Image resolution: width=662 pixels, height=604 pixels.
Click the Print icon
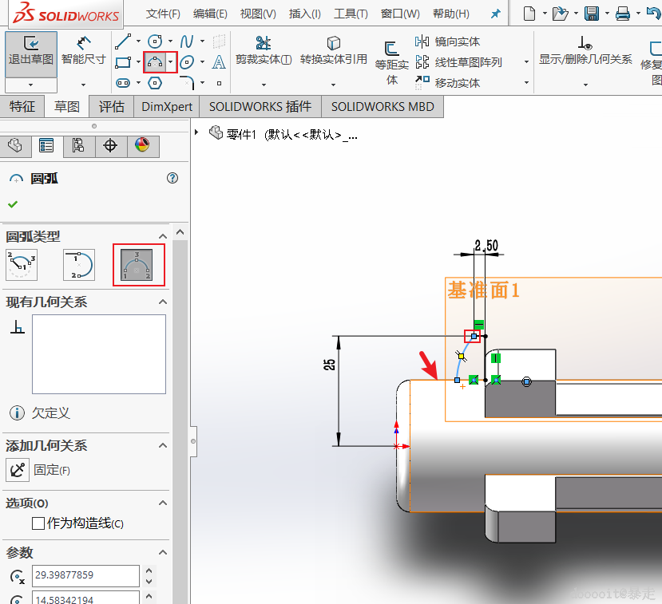pyautogui.click(x=623, y=14)
